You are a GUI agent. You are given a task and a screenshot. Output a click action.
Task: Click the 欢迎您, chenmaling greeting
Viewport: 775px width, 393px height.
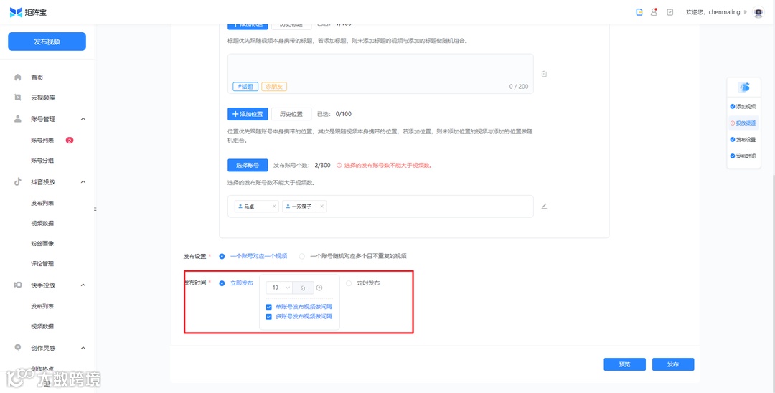click(713, 12)
